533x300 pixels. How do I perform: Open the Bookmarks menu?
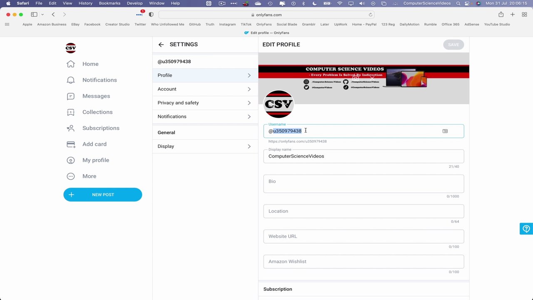[110, 3]
